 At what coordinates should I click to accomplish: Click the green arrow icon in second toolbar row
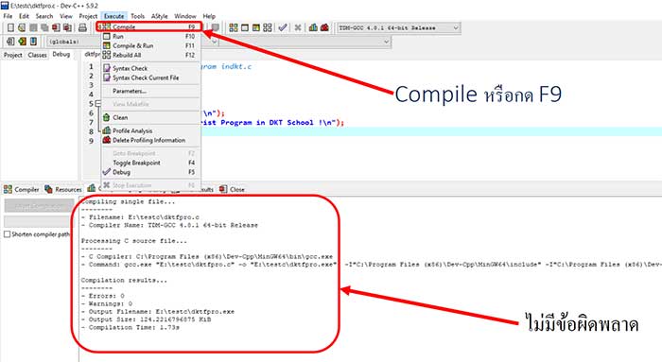coord(22,42)
